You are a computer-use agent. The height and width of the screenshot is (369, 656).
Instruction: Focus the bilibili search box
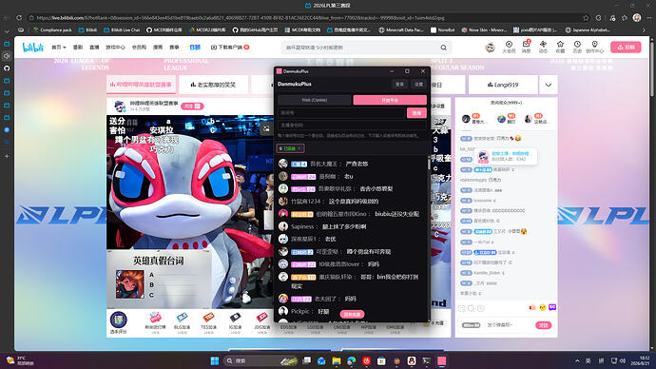(x=359, y=48)
